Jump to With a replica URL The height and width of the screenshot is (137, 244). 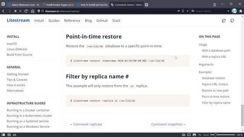(214, 57)
